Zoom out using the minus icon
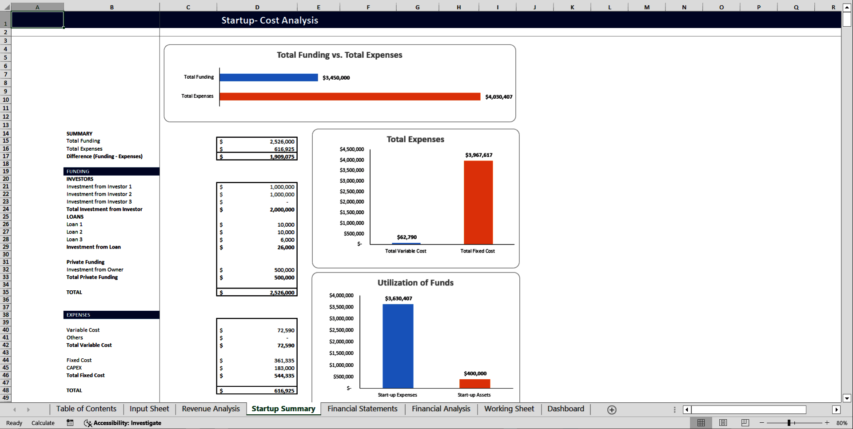The image size is (853, 429). pos(761,423)
